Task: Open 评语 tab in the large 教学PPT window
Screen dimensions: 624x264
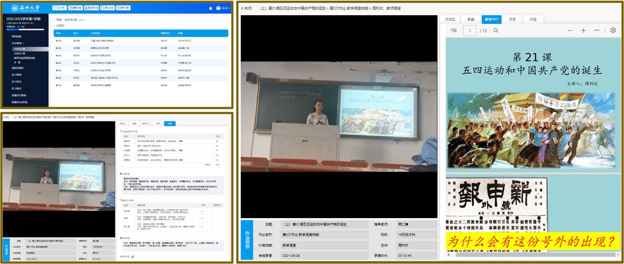Action: tap(533, 19)
